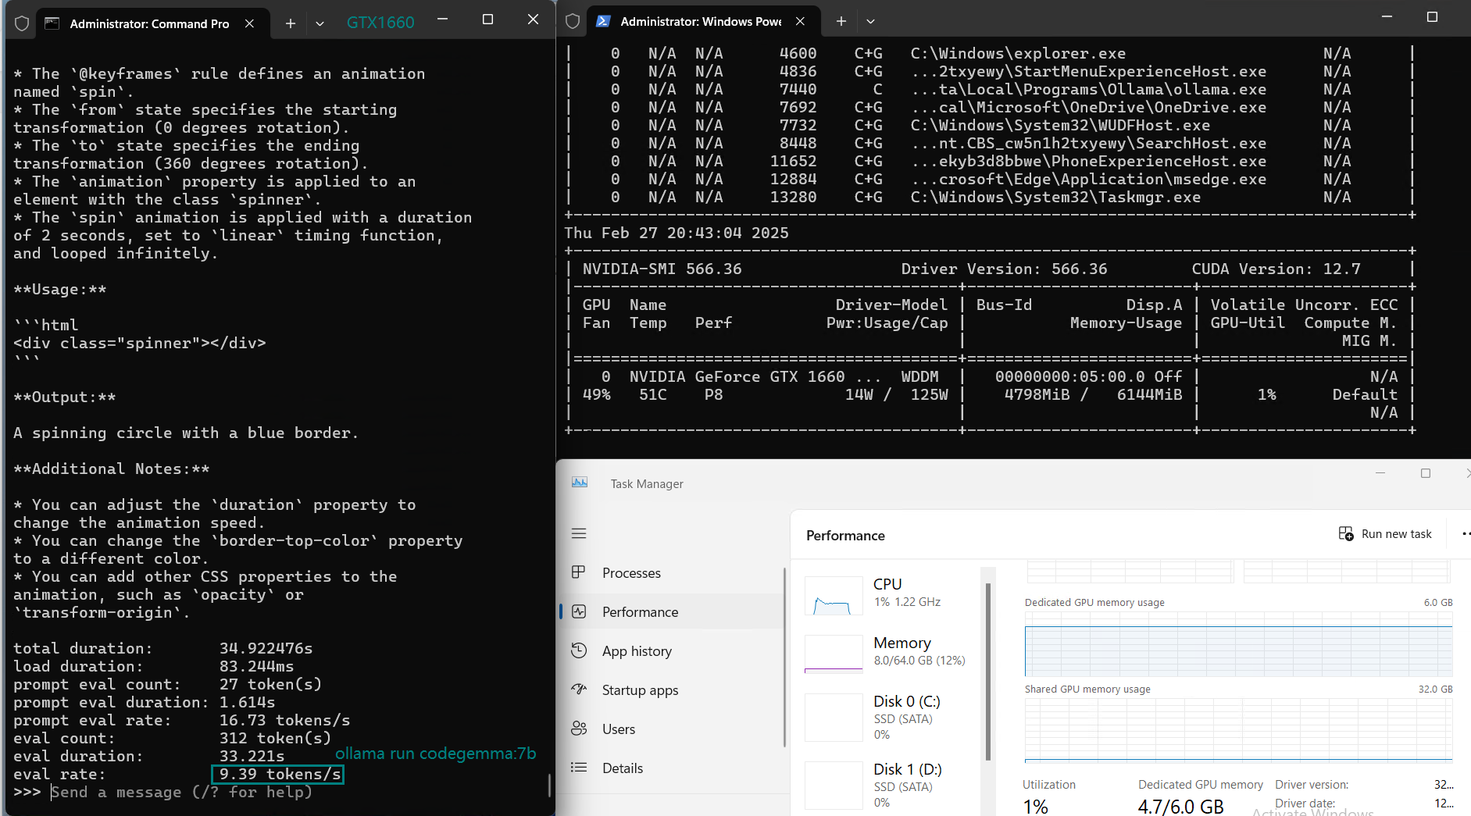Switch to Administrator: Command Prompt tab

point(148,23)
